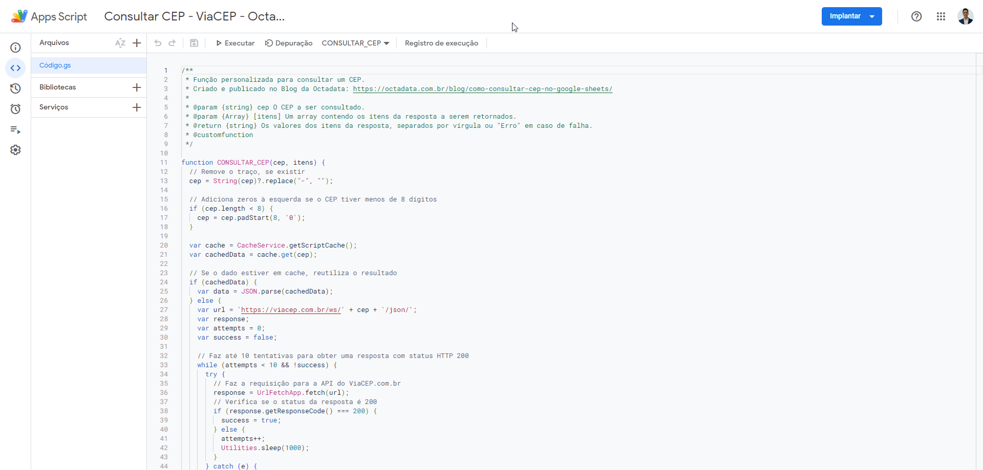This screenshot has width=983, height=470.
Task: Save the project with the save icon
Action: (x=194, y=43)
